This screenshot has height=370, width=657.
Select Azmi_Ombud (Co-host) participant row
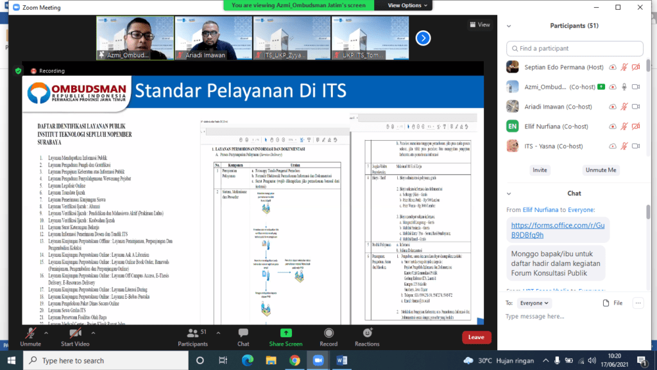tap(574, 87)
